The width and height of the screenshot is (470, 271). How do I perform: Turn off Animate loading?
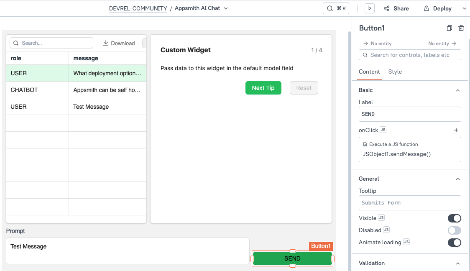pos(455,243)
